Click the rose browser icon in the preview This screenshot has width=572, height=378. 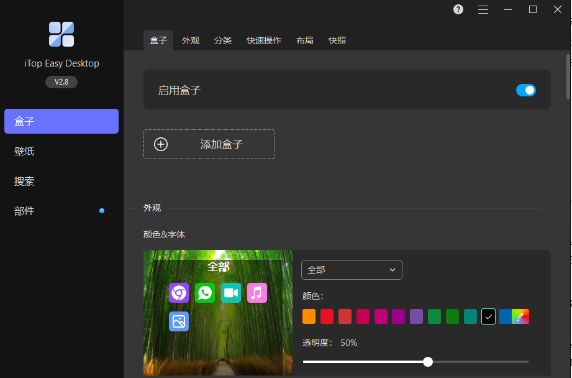[178, 292]
